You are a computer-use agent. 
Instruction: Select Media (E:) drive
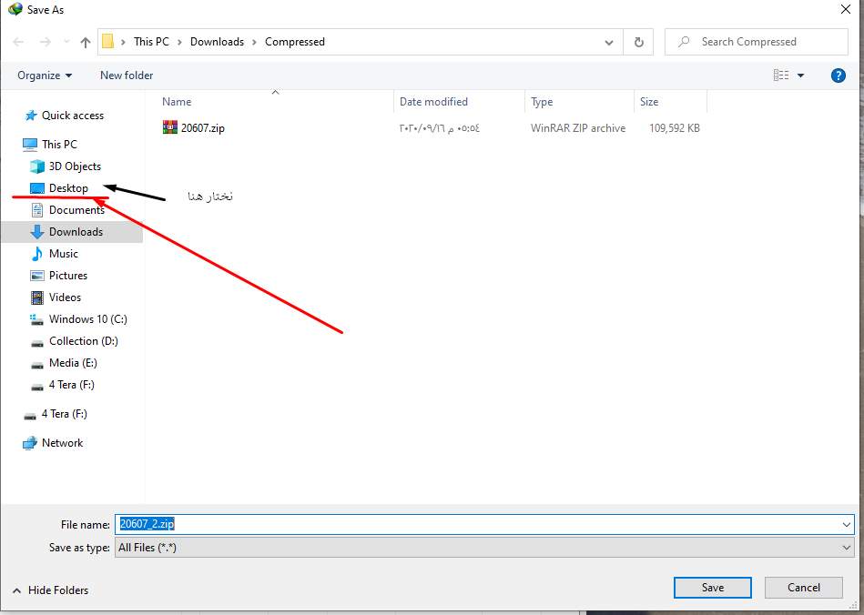click(x=73, y=363)
